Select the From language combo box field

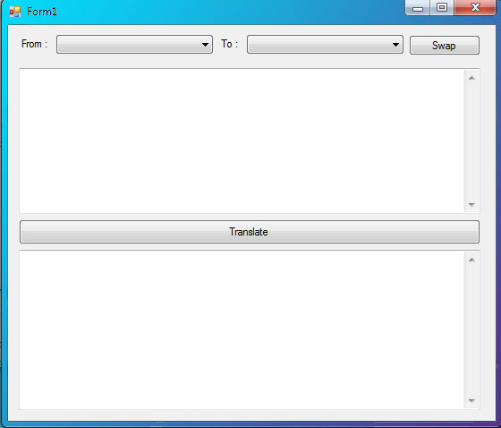(x=134, y=45)
